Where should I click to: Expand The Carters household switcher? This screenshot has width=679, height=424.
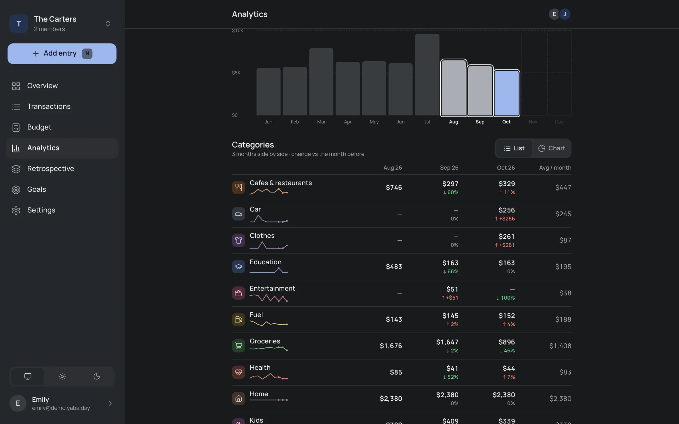[x=108, y=23]
